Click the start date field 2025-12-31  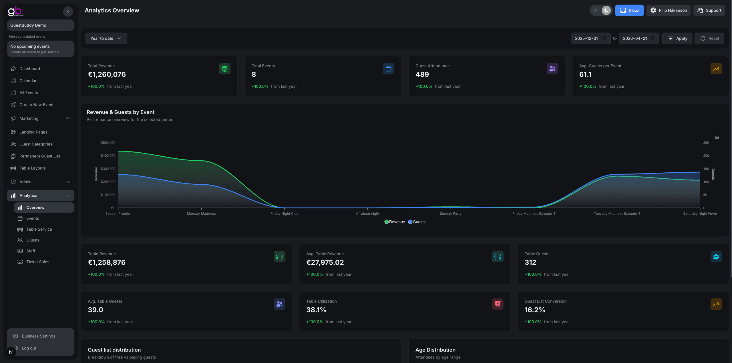click(x=590, y=38)
